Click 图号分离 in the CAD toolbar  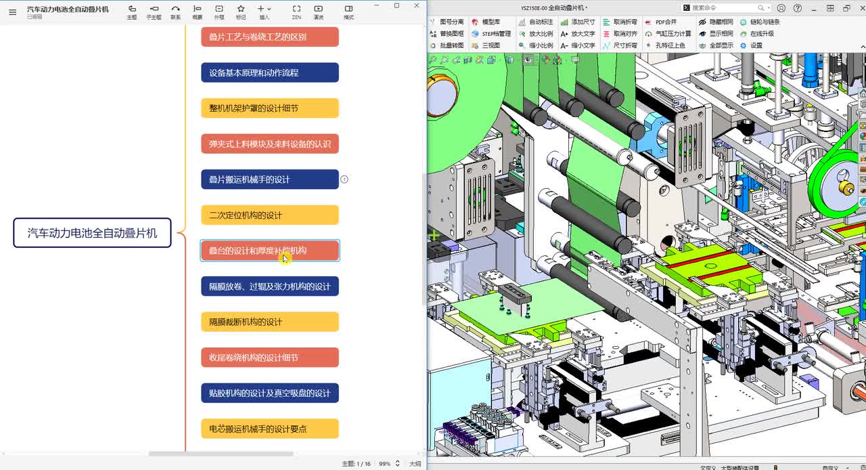click(447, 22)
